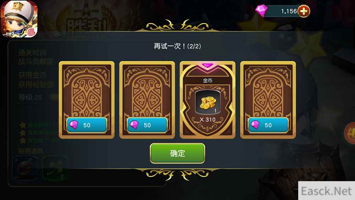Click the pink gem on the revealed card
The width and height of the screenshot is (355, 200).
click(207, 66)
